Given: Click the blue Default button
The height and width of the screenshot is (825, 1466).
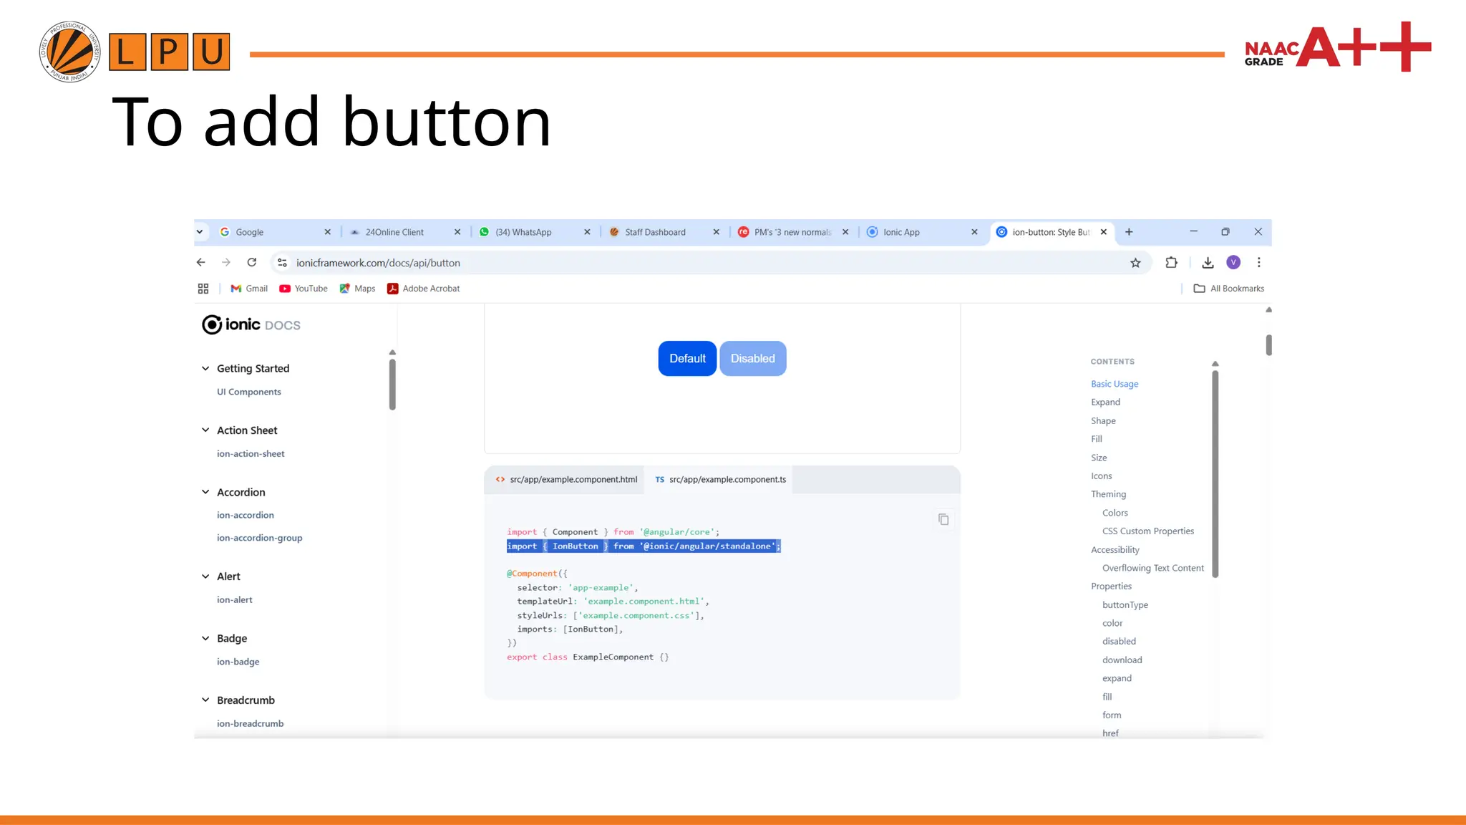Looking at the screenshot, I should pos(687,358).
